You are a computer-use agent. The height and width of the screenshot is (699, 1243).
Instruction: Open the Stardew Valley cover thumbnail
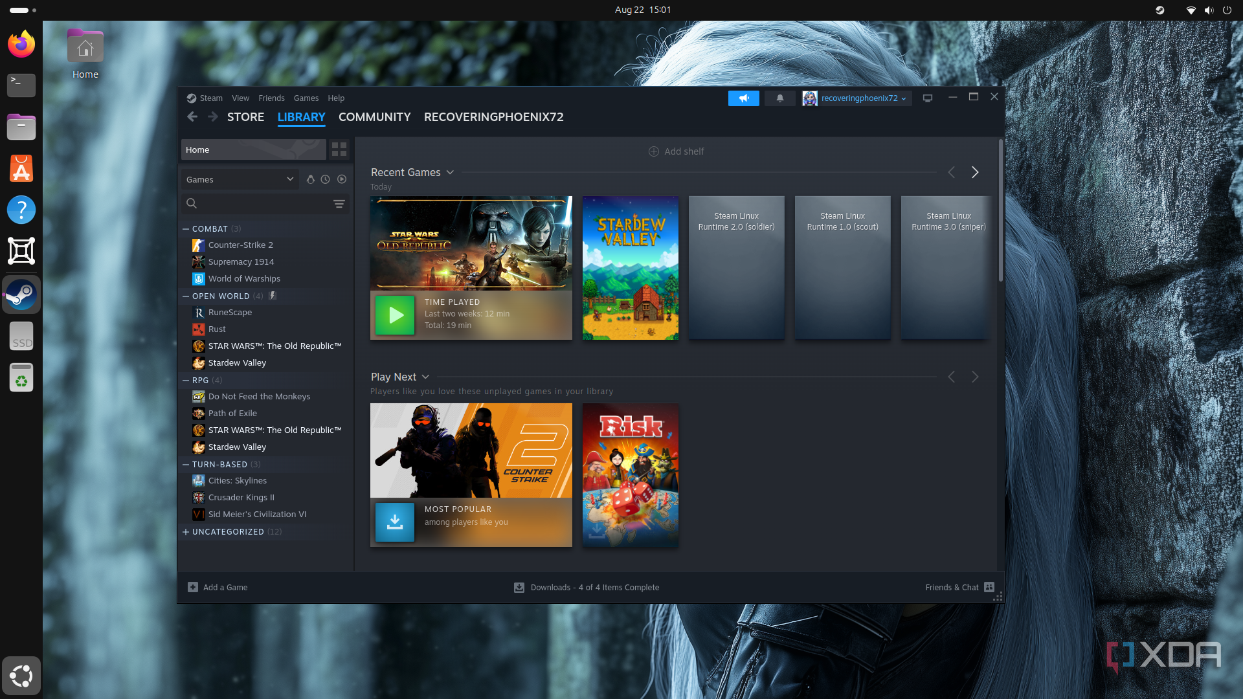(x=631, y=268)
